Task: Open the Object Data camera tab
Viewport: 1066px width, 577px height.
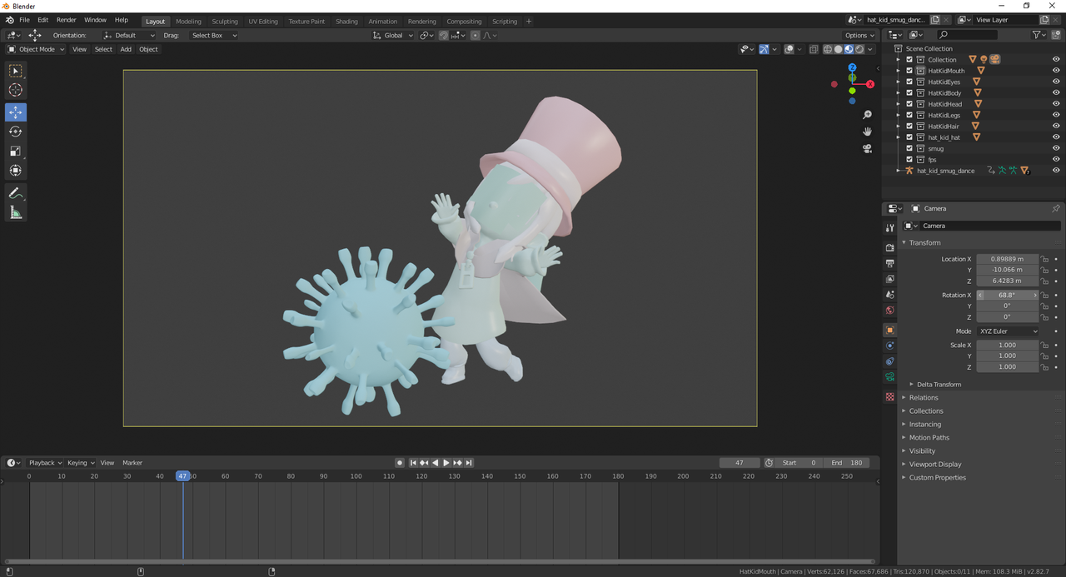Action: point(889,377)
